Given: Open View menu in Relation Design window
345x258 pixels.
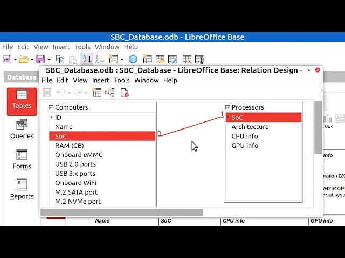Looking at the screenshot, I should click(80, 80).
